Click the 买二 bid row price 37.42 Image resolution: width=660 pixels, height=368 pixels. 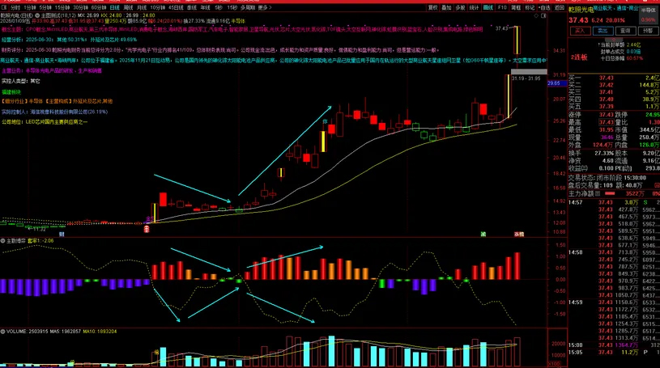(x=606, y=85)
